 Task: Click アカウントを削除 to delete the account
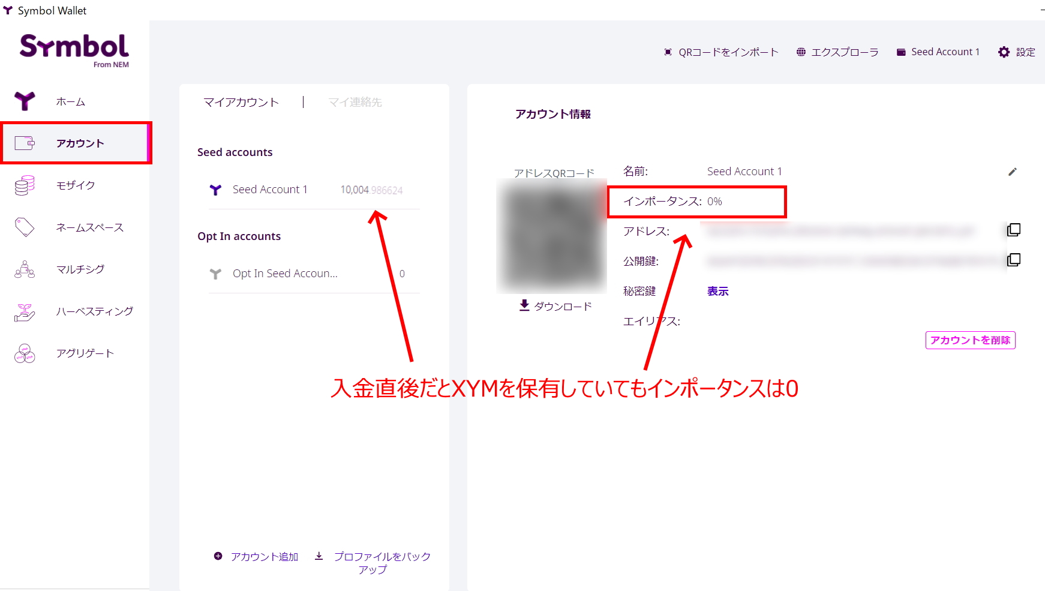969,340
